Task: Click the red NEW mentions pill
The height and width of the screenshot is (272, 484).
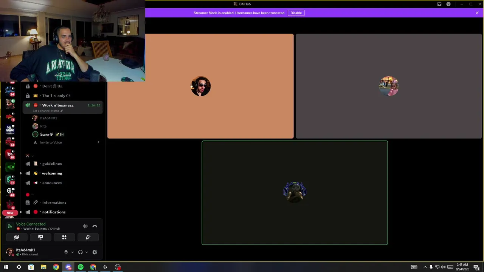Action: [10, 213]
